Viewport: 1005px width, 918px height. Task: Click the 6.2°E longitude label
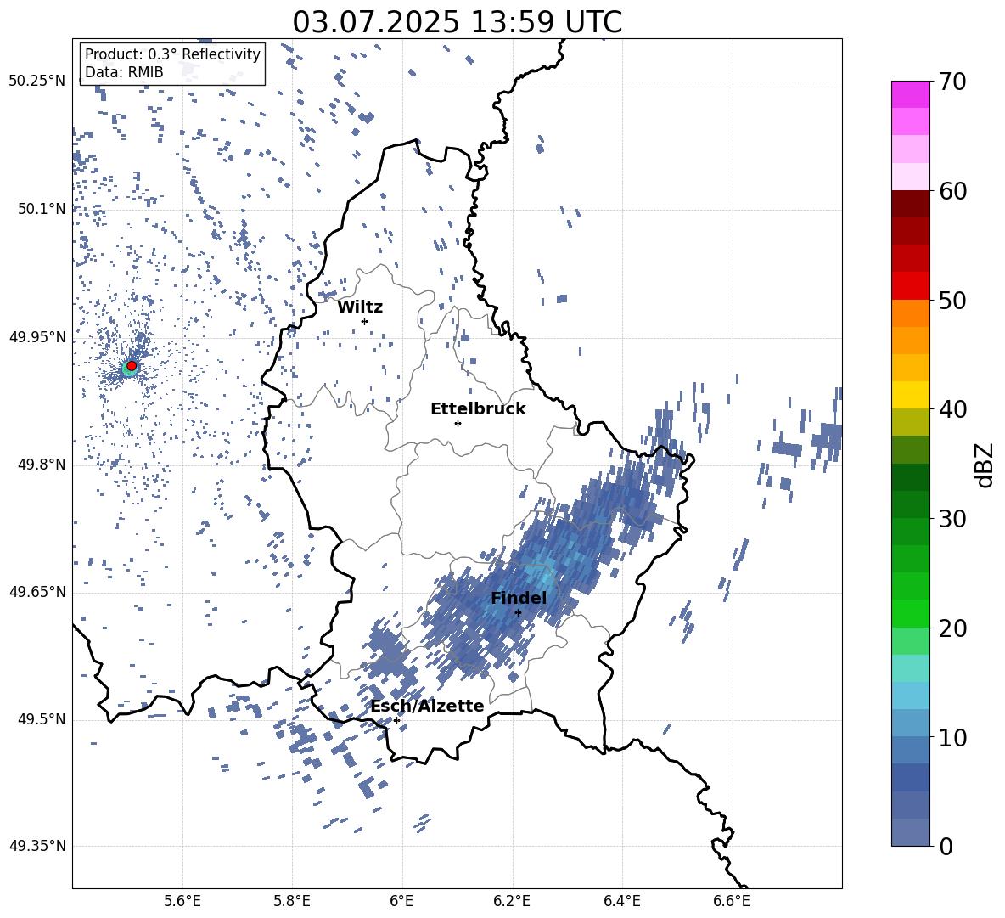[512, 901]
